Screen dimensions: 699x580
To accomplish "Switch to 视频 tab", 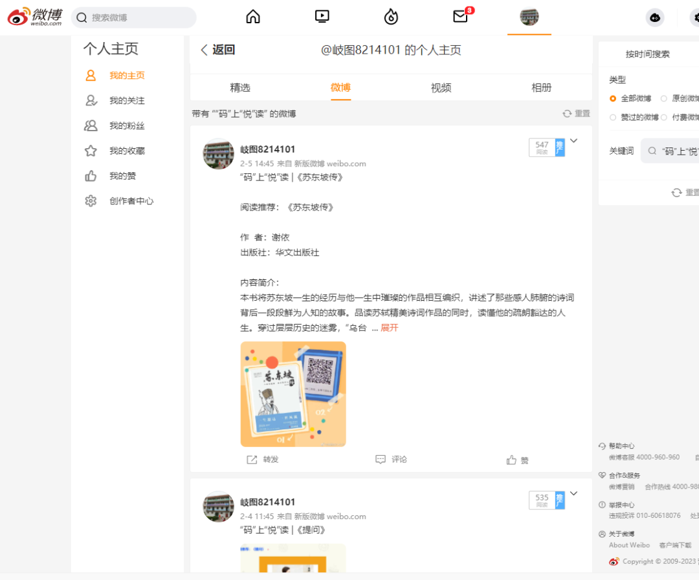I will [x=441, y=88].
